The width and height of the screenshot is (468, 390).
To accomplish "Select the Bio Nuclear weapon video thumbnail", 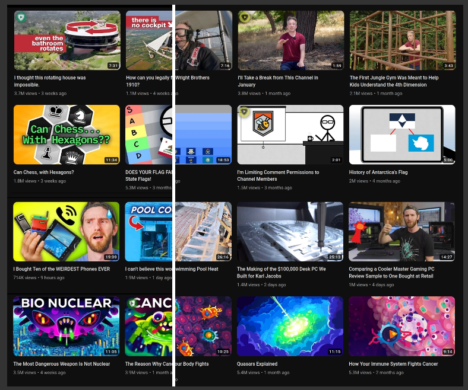I will 66,325.
